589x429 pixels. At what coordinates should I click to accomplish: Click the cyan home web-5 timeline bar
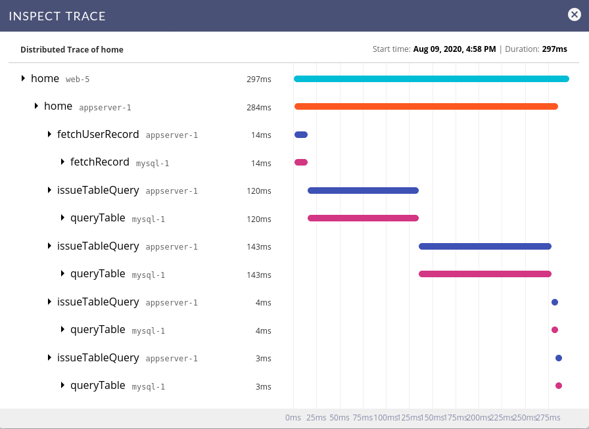click(431, 79)
